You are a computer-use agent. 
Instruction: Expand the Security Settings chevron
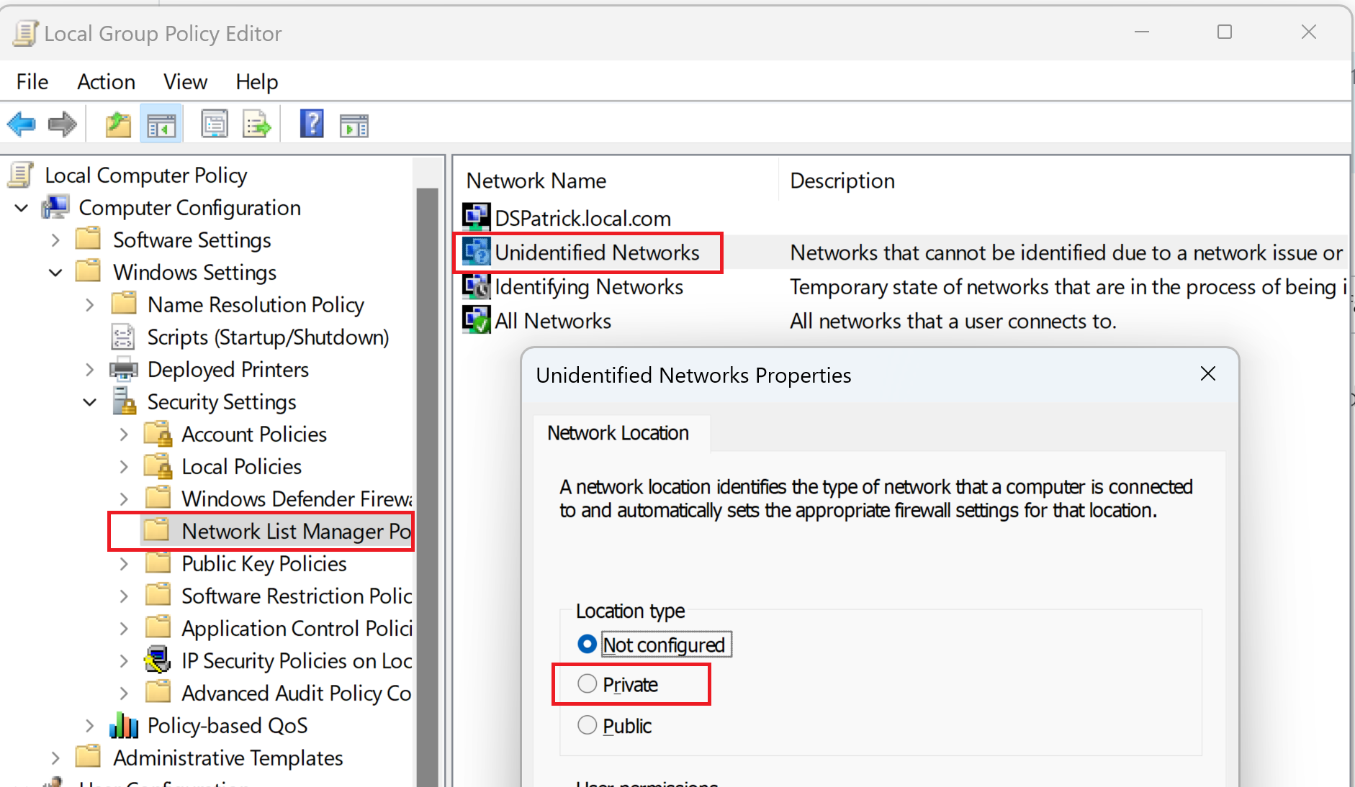click(89, 401)
